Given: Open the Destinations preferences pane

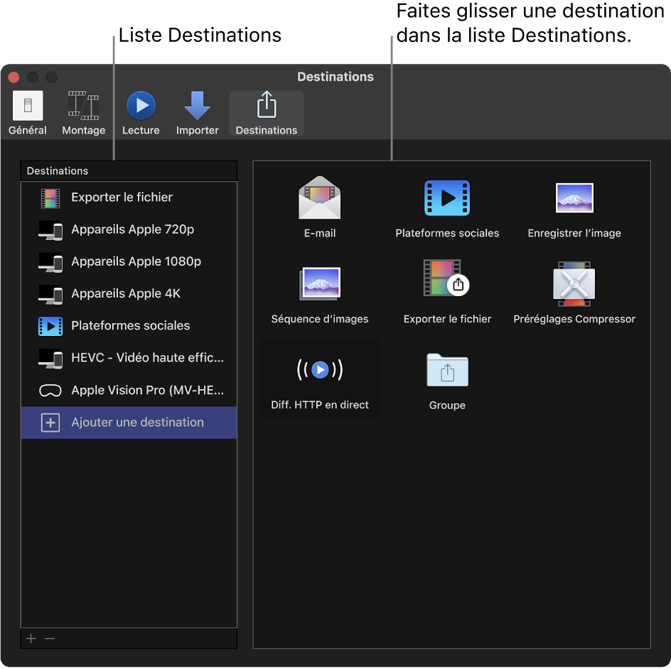Looking at the screenshot, I should coord(266,112).
